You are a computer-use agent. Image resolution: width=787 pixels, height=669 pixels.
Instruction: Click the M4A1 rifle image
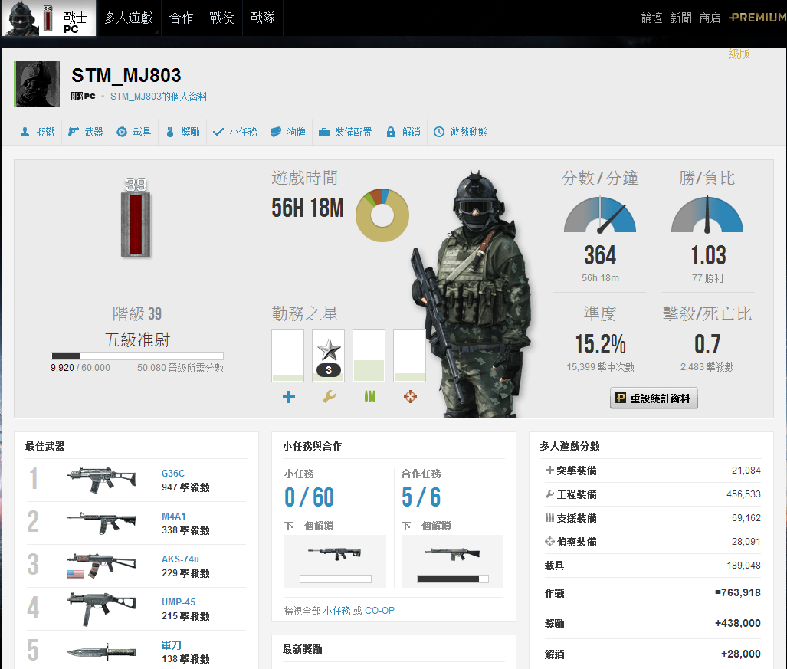[101, 523]
